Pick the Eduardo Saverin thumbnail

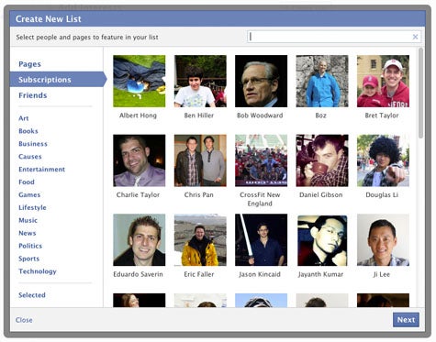click(140, 239)
